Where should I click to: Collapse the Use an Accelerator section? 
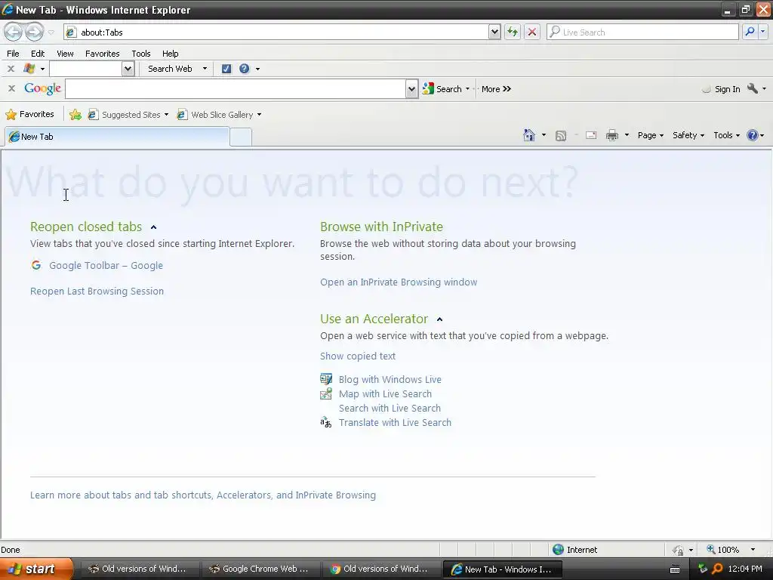[x=440, y=319]
